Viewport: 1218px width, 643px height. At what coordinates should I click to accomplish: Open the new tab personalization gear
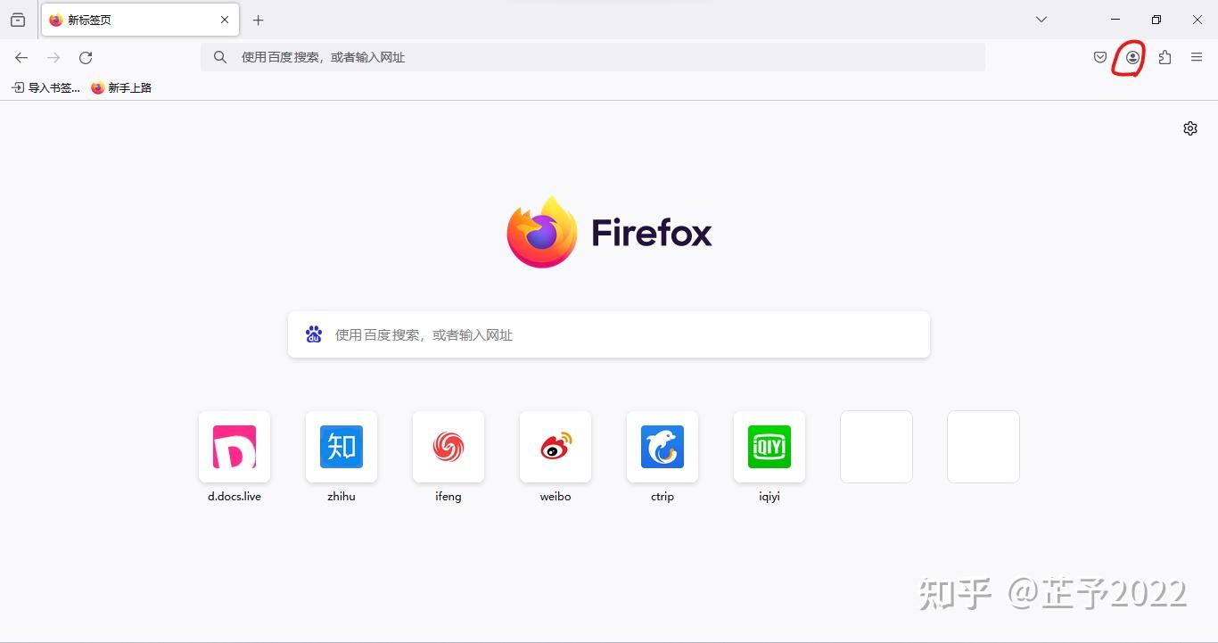tap(1189, 128)
